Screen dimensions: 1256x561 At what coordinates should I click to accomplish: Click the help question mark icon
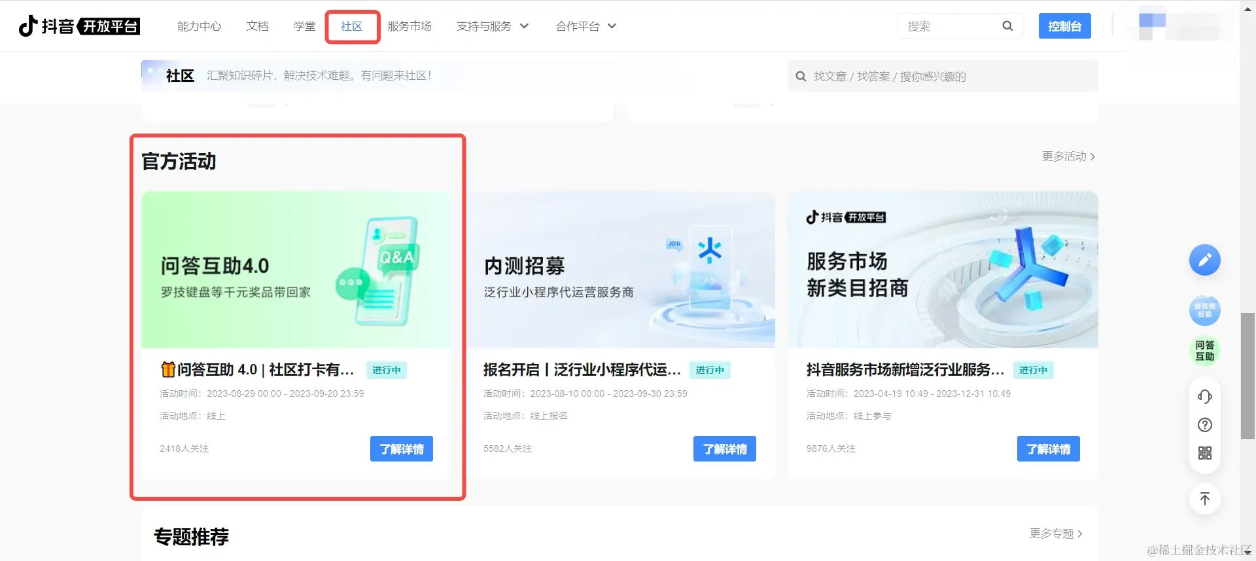click(x=1204, y=425)
